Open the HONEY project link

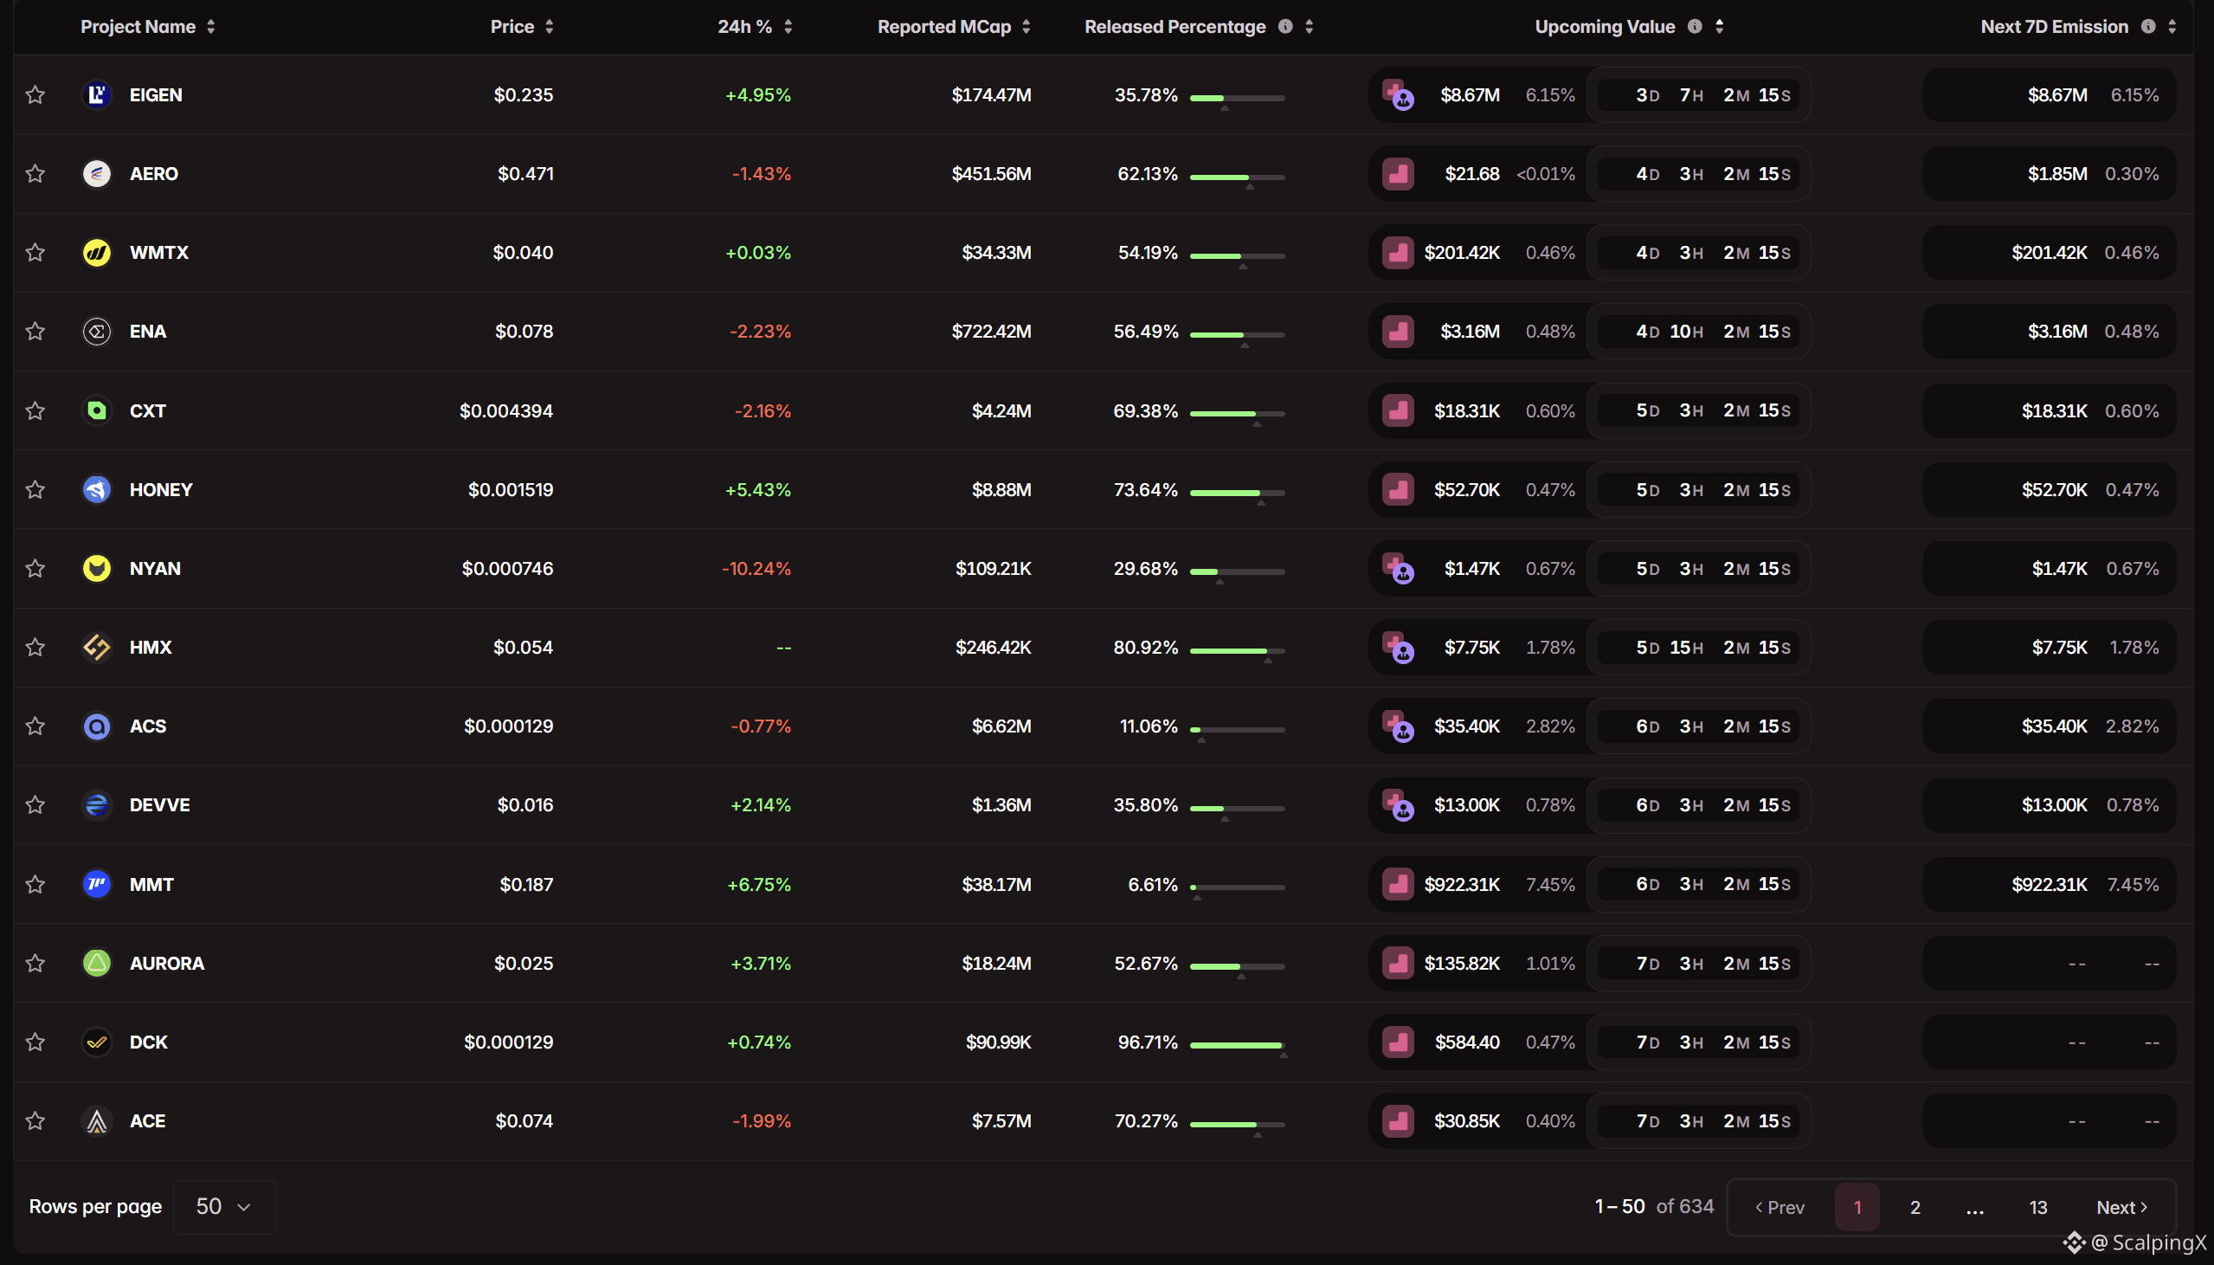pos(161,489)
